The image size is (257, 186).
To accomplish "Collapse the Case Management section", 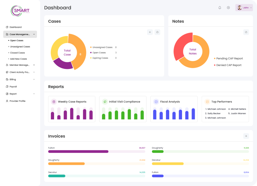I will (x=34, y=34).
